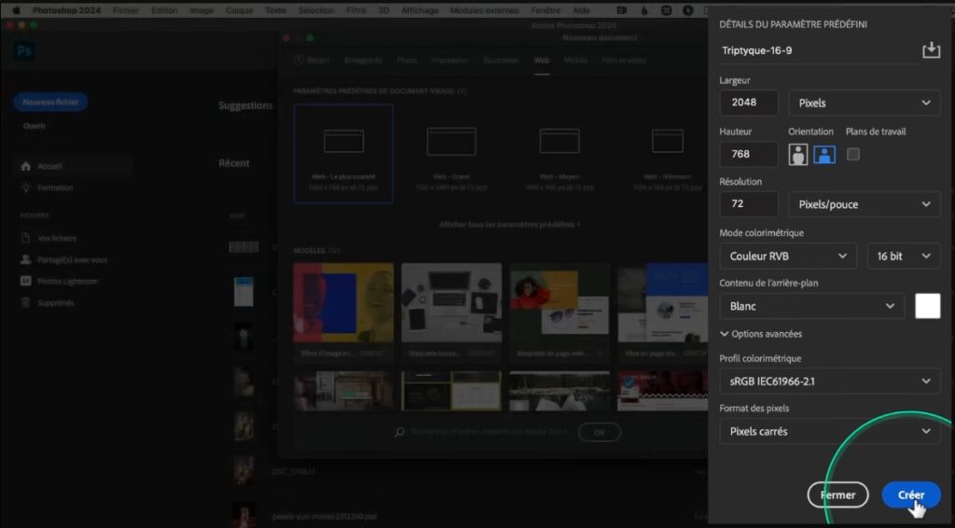This screenshot has height=528, width=955.
Task: Open the Pixels/pouce resolution dropdown
Action: pos(864,204)
